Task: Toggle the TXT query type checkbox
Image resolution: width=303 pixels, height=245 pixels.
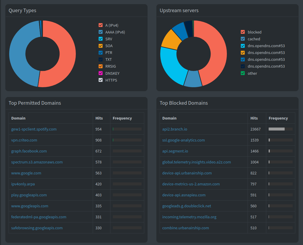Action: tap(100, 59)
